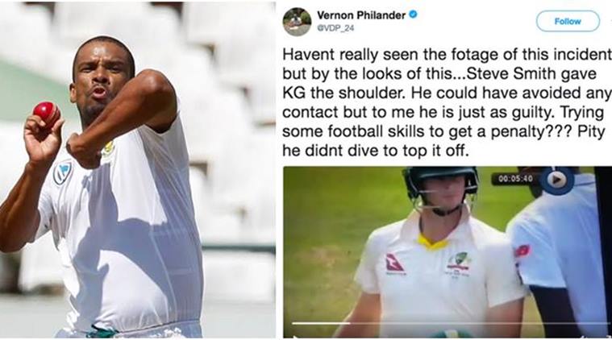Click the blue verified badge icon
612x340 pixels.
[x=413, y=15]
